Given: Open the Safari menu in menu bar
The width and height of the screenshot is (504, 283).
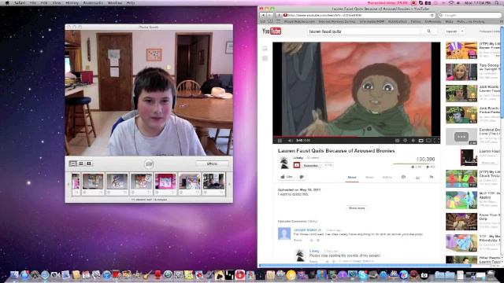Looking at the screenshot, I should (x=20, y=2).
